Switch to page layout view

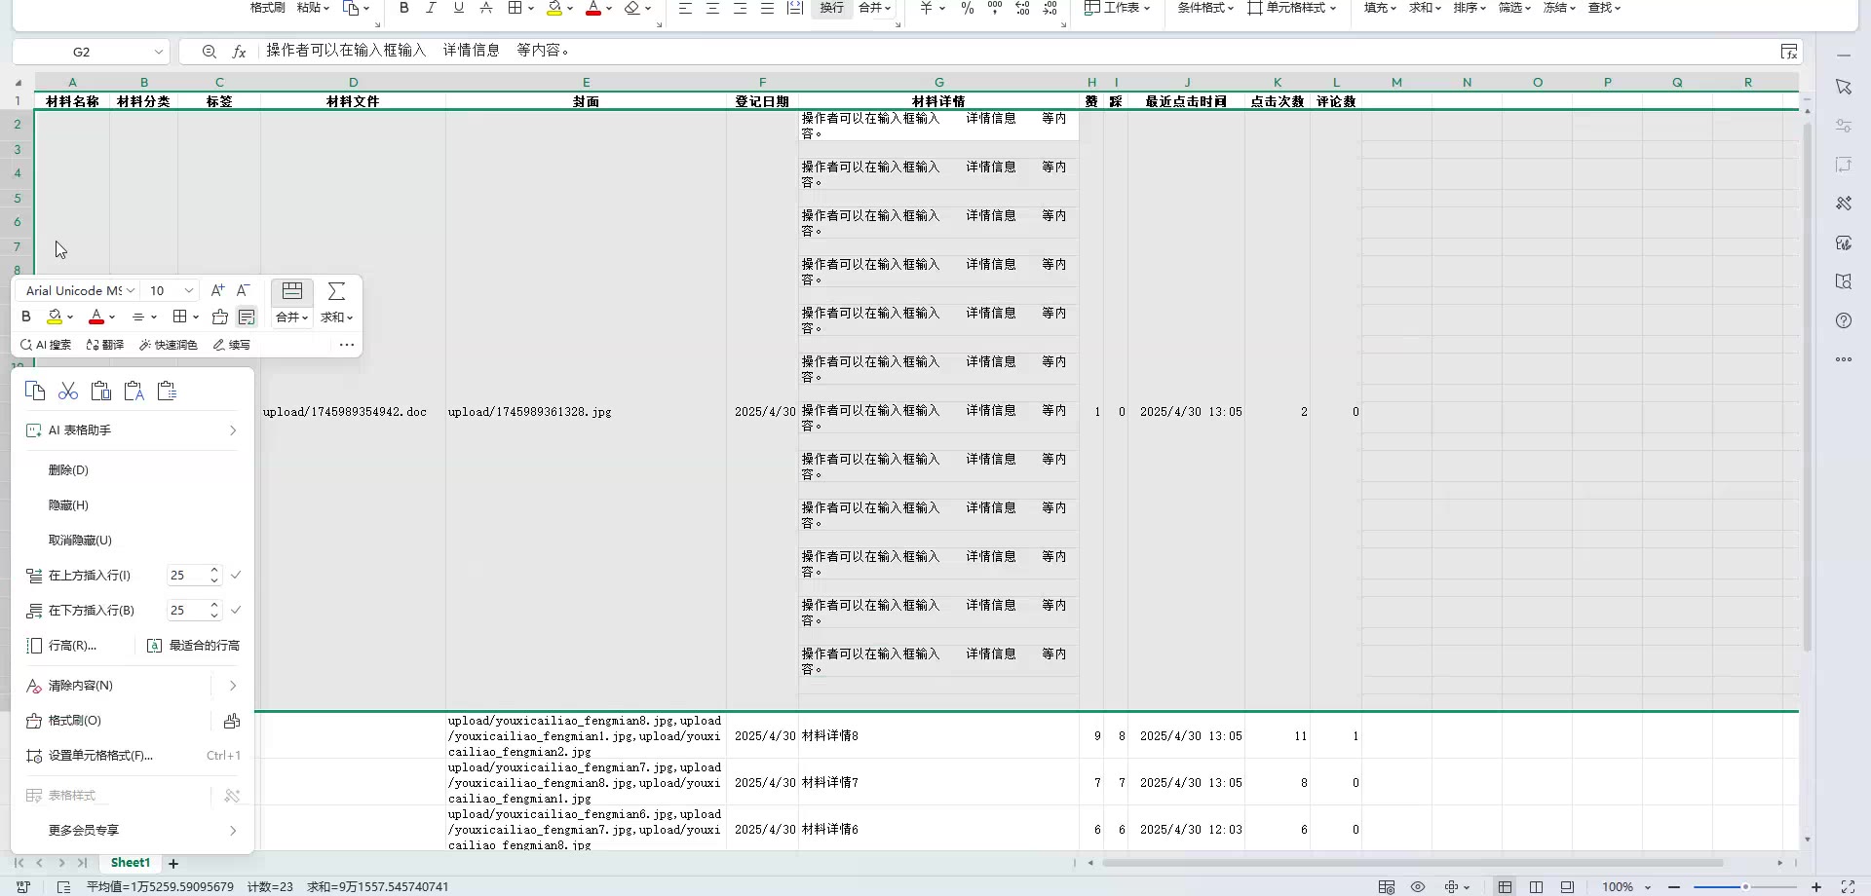pyautogui.click(x=1537, y=887)
